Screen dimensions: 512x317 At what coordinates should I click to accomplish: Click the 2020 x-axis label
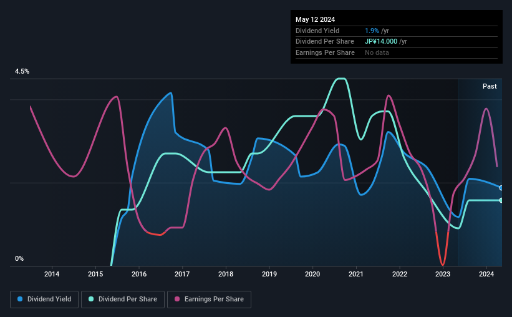click(312, 274)
